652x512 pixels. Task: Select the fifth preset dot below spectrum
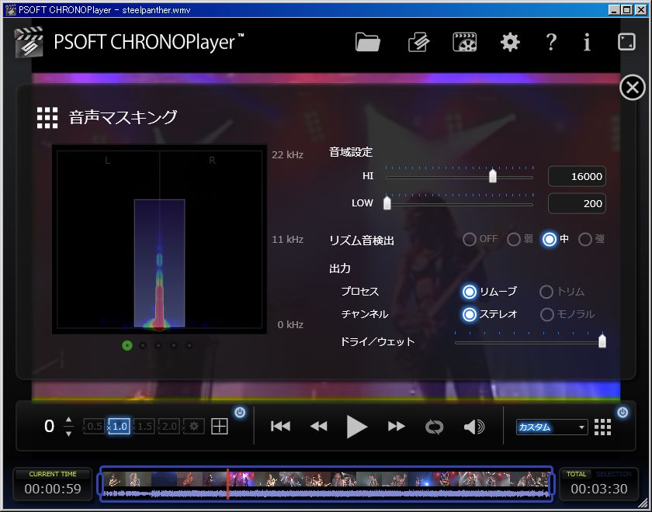189,345
